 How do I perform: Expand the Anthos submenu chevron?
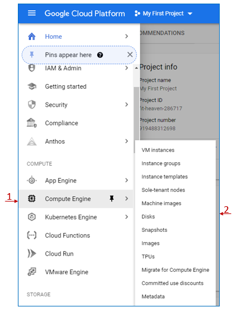127,141
